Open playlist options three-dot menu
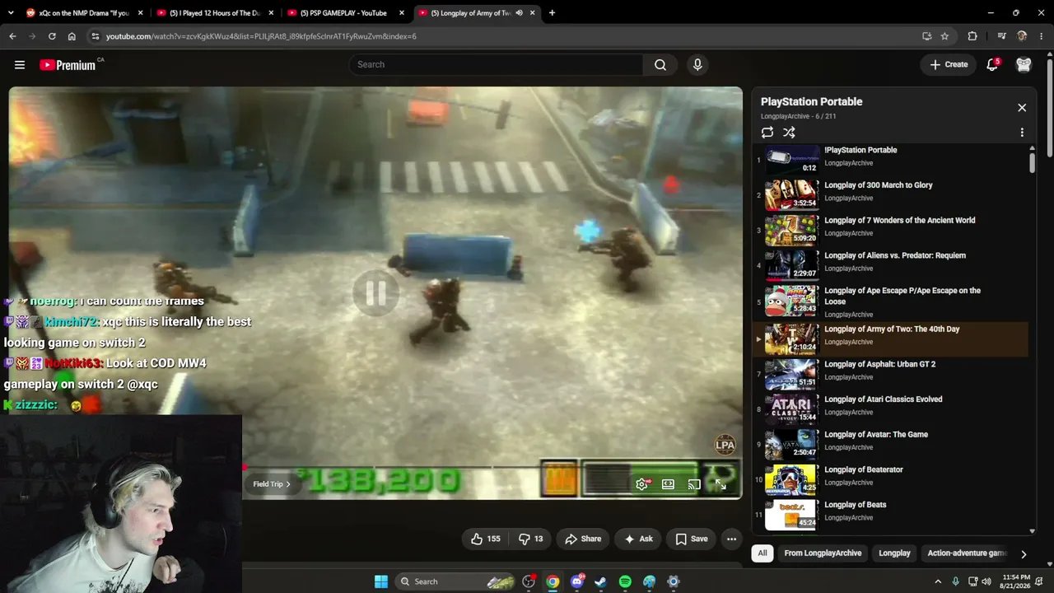 1022,133
